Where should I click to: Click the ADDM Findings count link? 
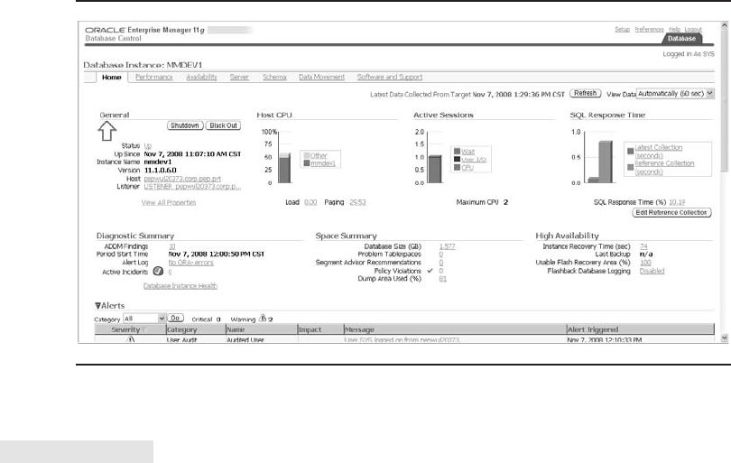[172, 246]
